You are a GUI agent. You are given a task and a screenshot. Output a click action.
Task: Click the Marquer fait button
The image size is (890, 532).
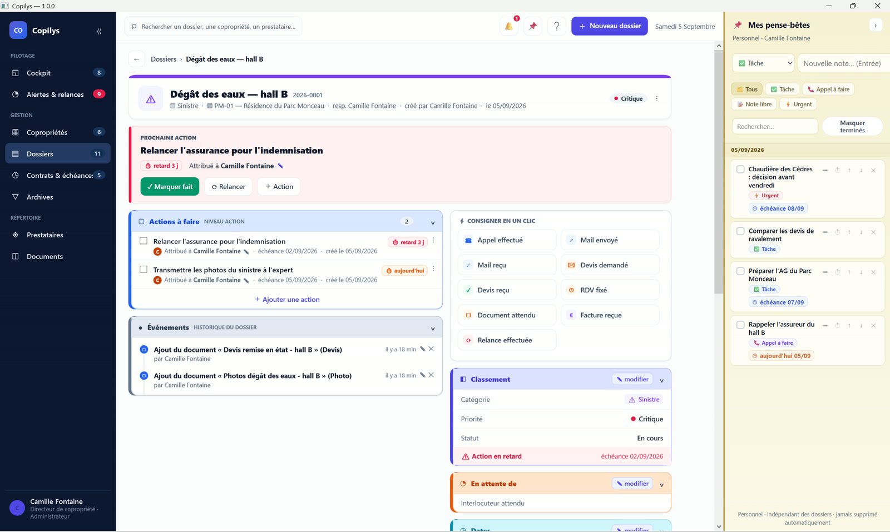click(170, 187)
